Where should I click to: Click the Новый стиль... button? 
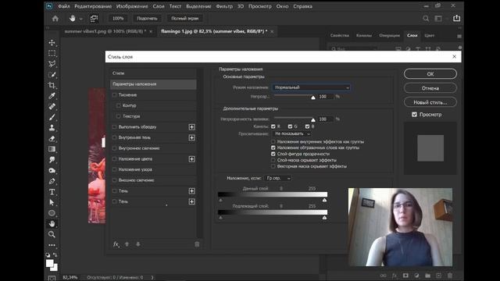430,102
